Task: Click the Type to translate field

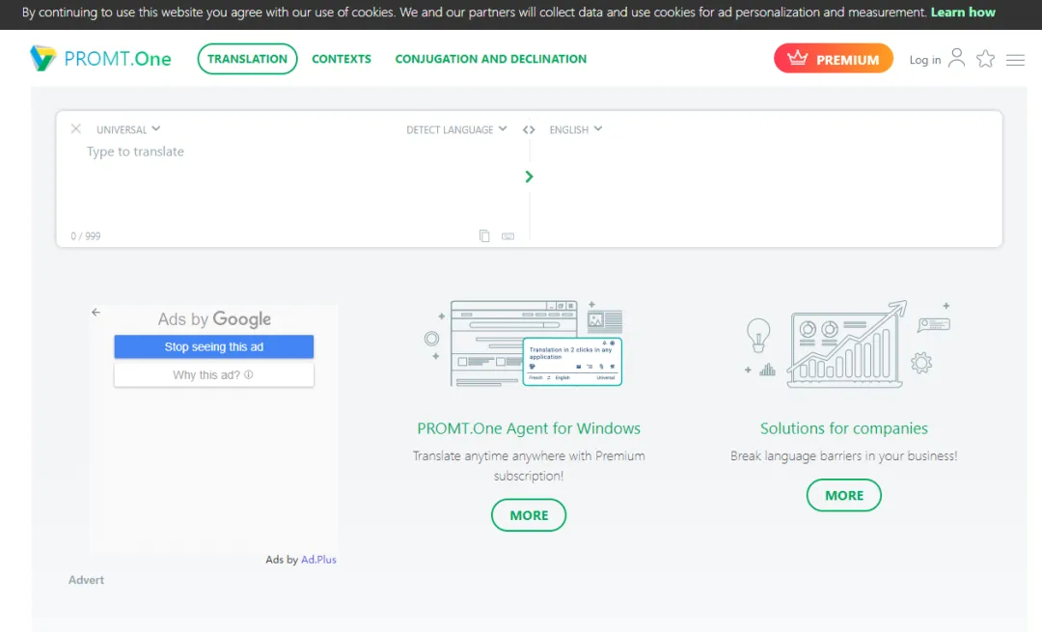Action: coord(292,186)
